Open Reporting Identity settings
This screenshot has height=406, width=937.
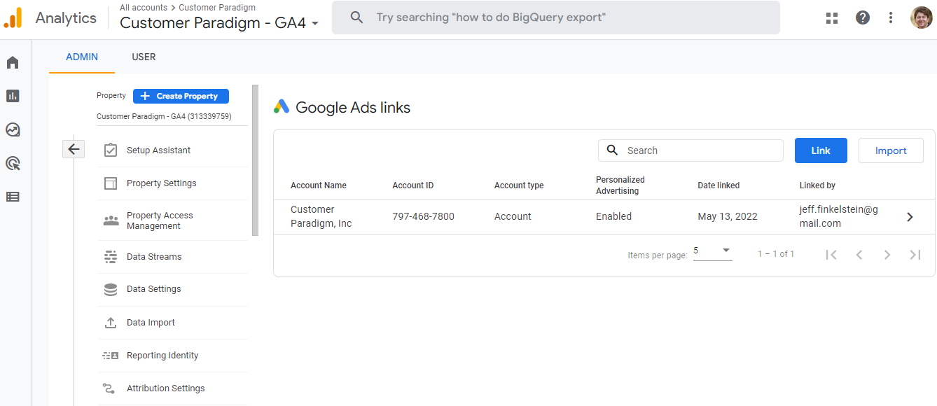click(x=162, y=355)
